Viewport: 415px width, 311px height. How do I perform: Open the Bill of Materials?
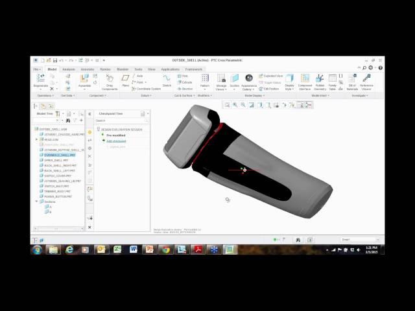click(x=352, y=80)
